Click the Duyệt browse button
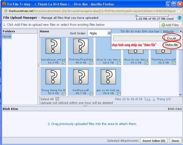Image resolution: width=183 pixels, height=145 pixels. (171, 38)
